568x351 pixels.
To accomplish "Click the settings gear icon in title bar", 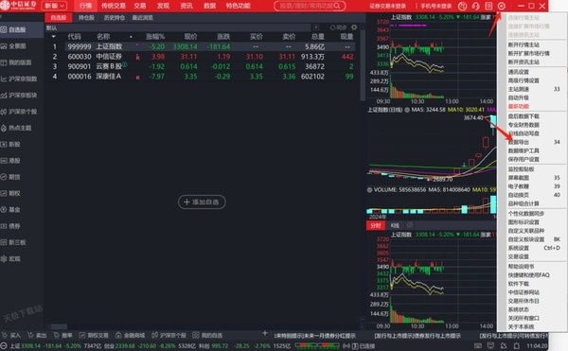I will click(x=502, y=6).
